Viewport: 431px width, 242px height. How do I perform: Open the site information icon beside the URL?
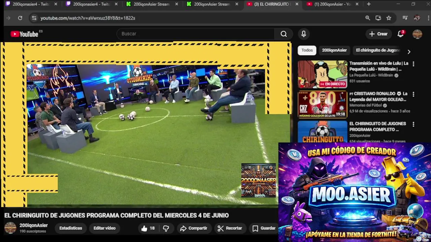click(x=34, y=18)
